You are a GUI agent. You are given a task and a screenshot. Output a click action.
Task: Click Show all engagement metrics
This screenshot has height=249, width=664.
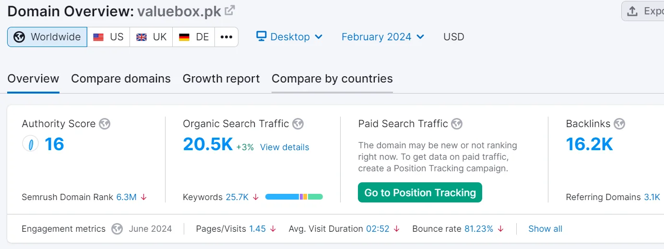[545, 229]
